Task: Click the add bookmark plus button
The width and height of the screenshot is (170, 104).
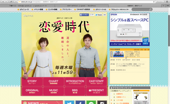Action: 16,2
